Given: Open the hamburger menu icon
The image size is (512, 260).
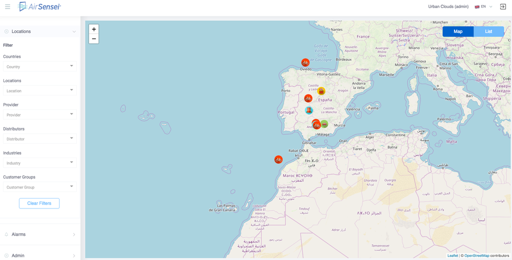Looking at the screenshot, I should [x=7, y=6].
